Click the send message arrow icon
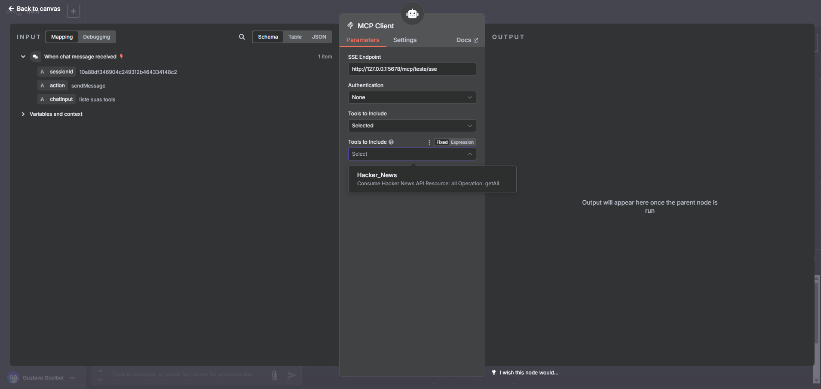 [x=292, y=375]
